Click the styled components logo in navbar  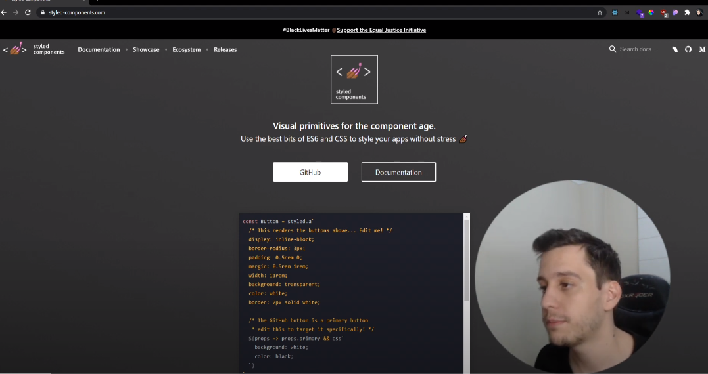34,49
